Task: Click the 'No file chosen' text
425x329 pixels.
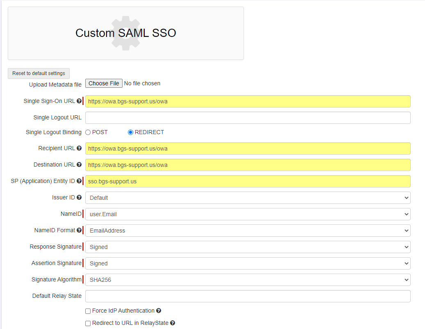Action: [142, 83]
